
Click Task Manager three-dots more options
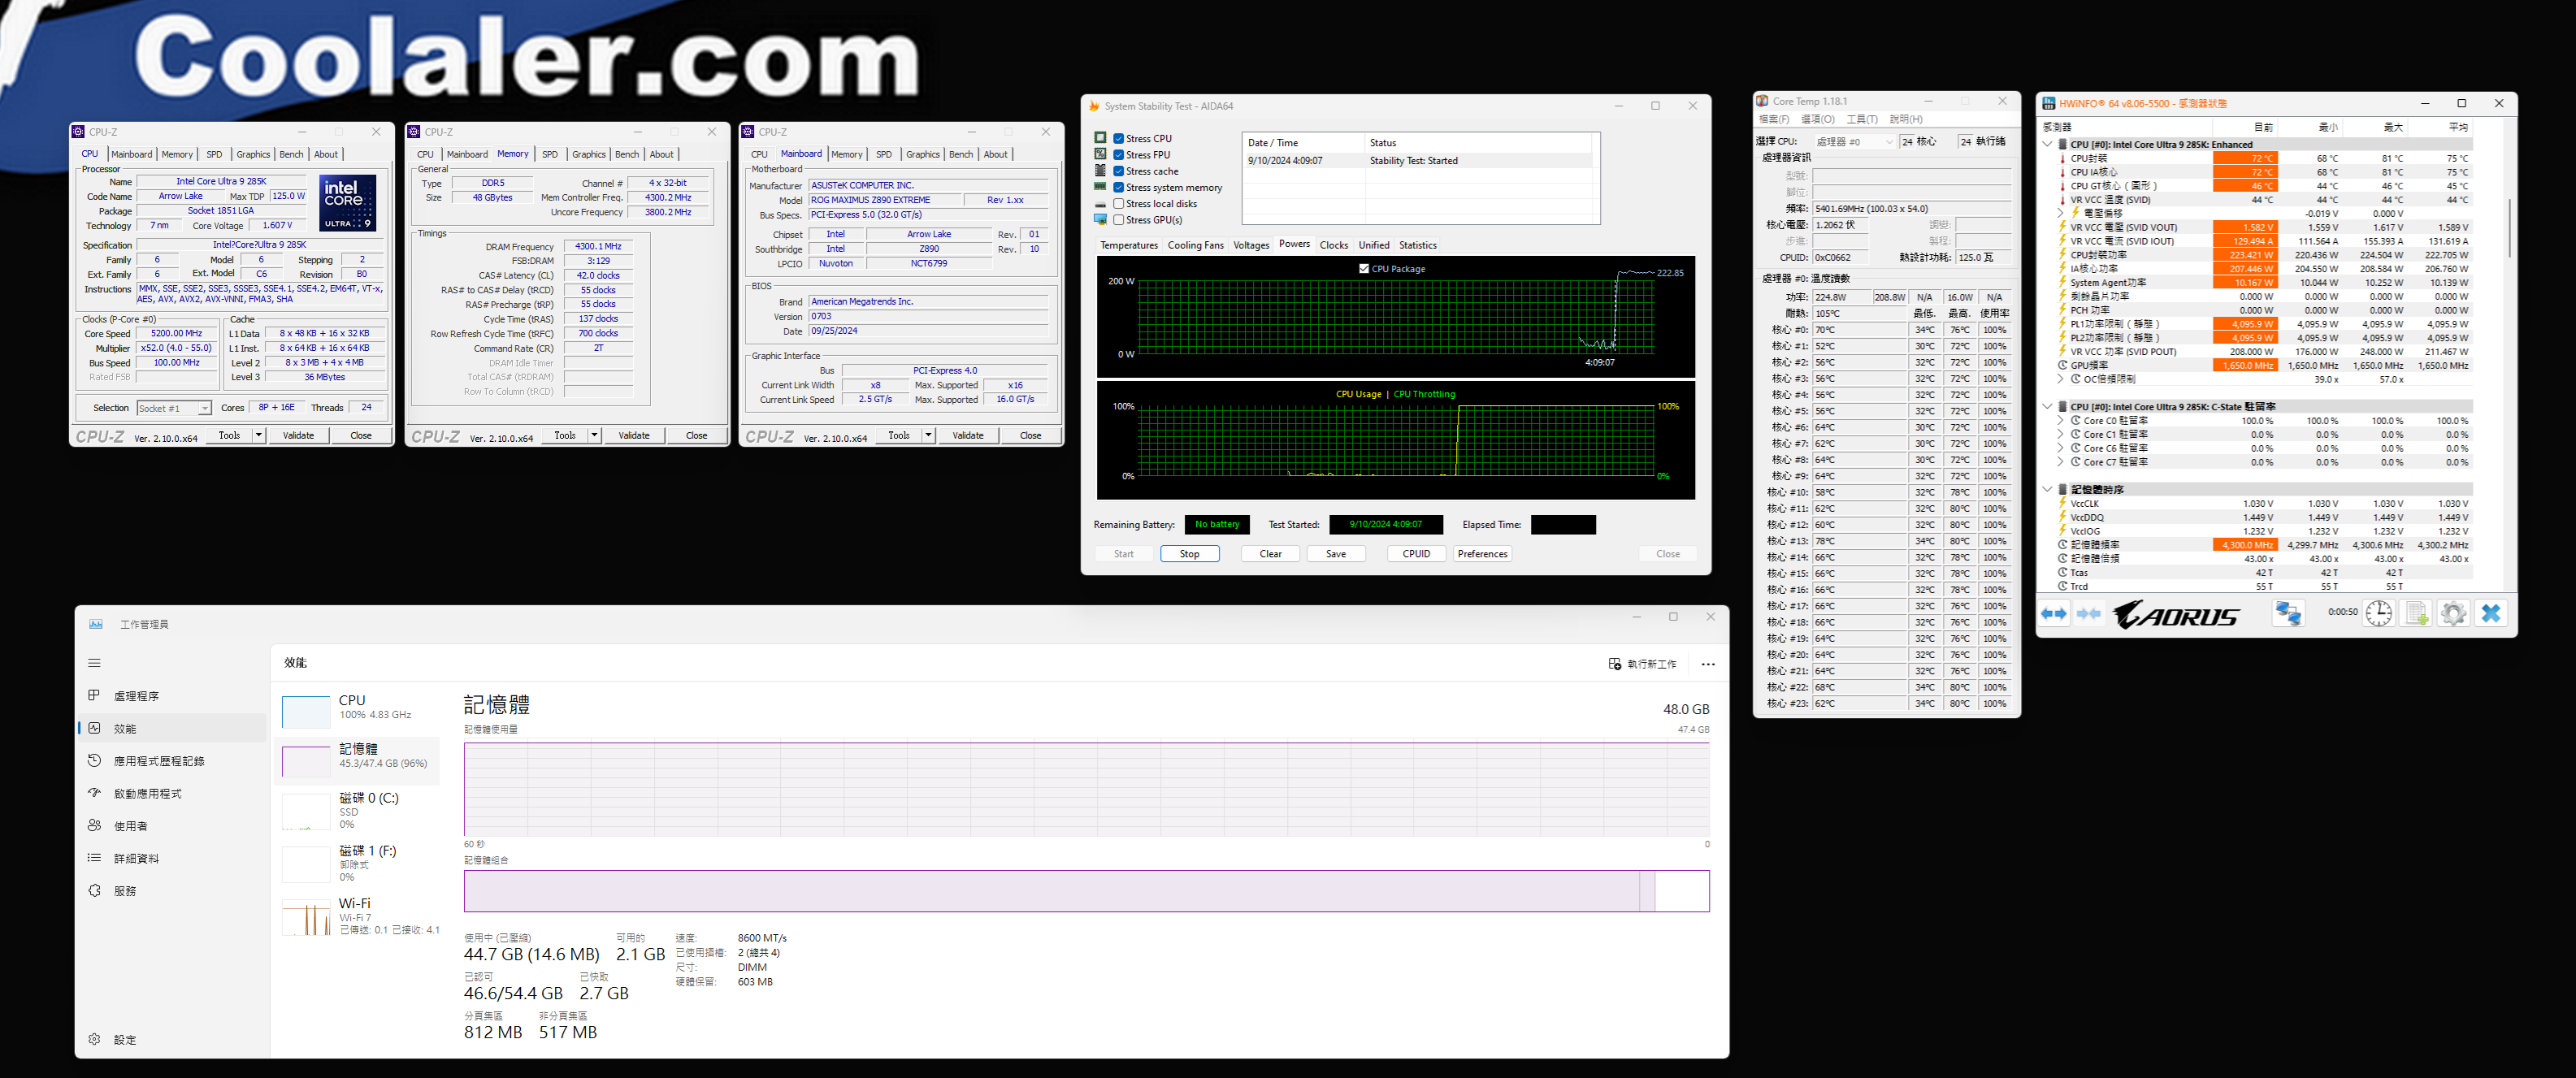[1708, 664]
